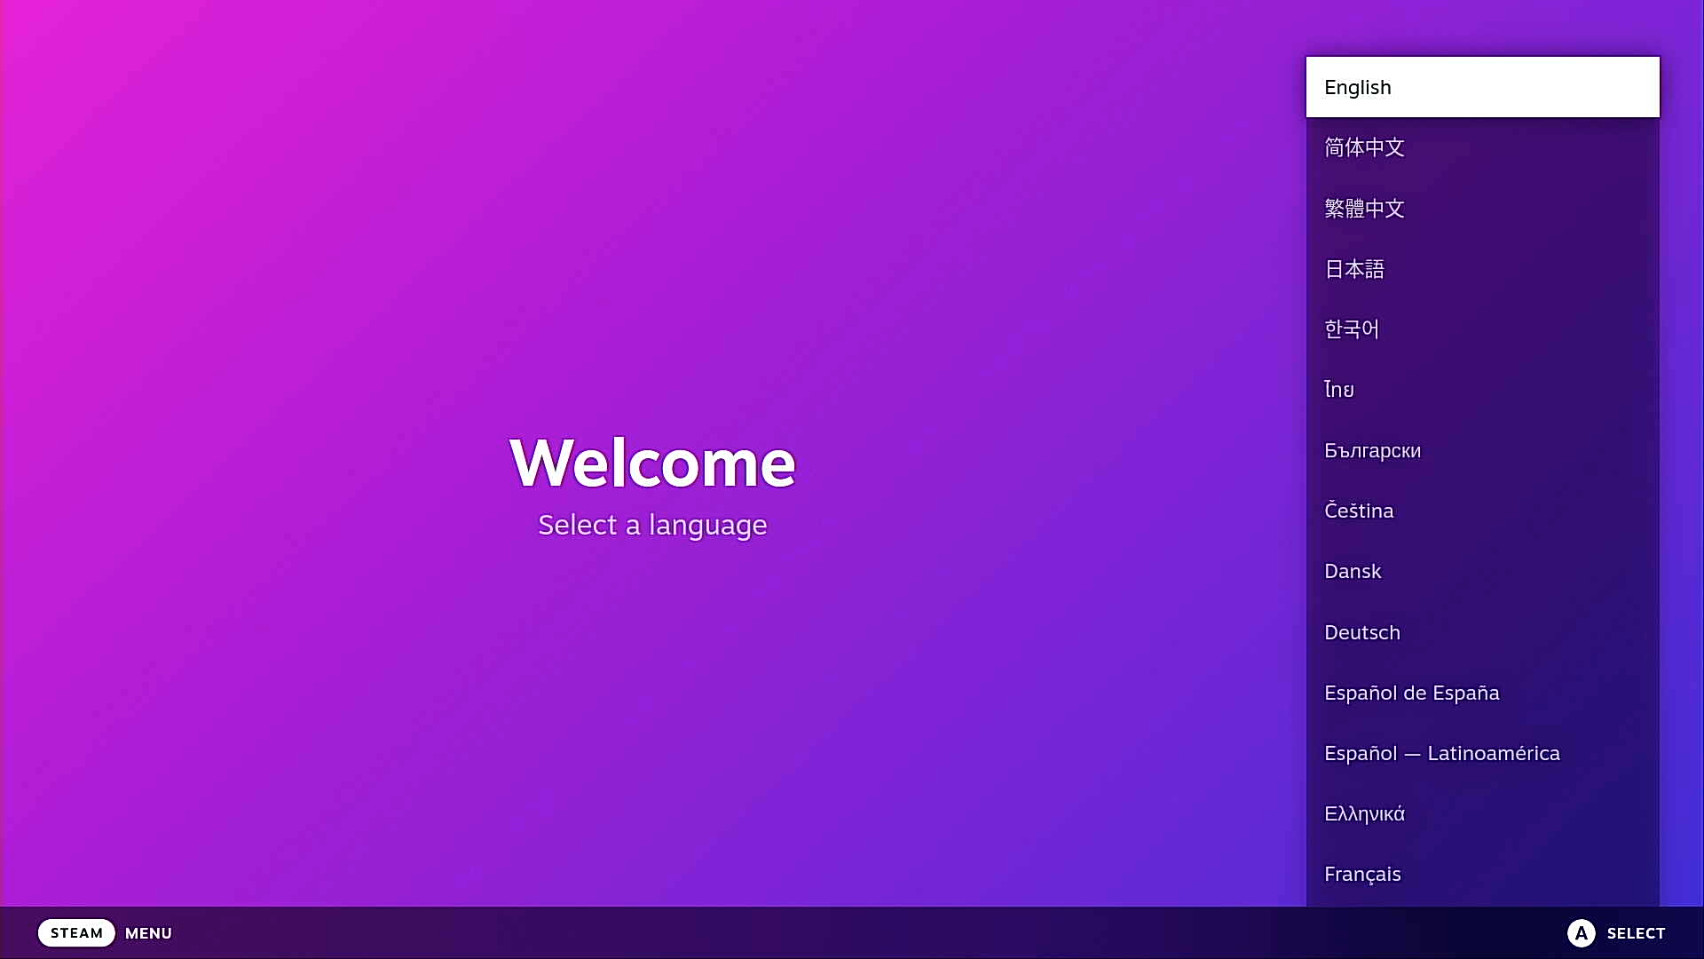The width and height of the screenshot is (1704, 959).
Task: Confirm selection with A button icon
Action: [1582, 933]
